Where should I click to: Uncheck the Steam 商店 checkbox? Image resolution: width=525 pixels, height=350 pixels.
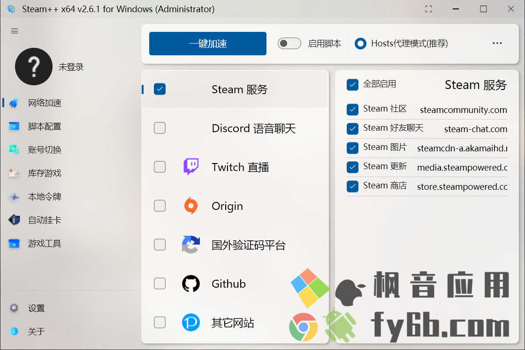[x=352, y=186]
